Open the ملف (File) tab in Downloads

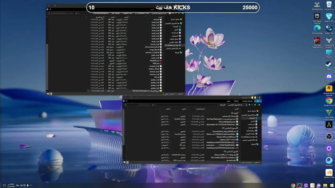pyautogui.click(x=258, y=101)
